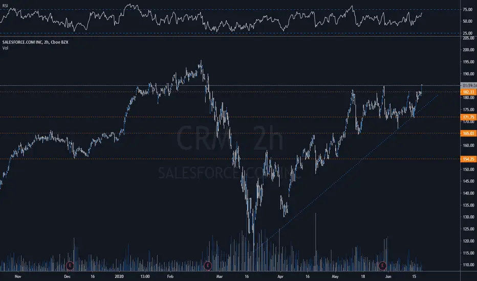Click the 160.00 price axis value
477x281 pixels.
pos(468,145)
